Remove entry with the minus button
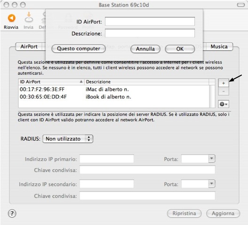Viewport: 248px width, 225px height. (223, 91)
